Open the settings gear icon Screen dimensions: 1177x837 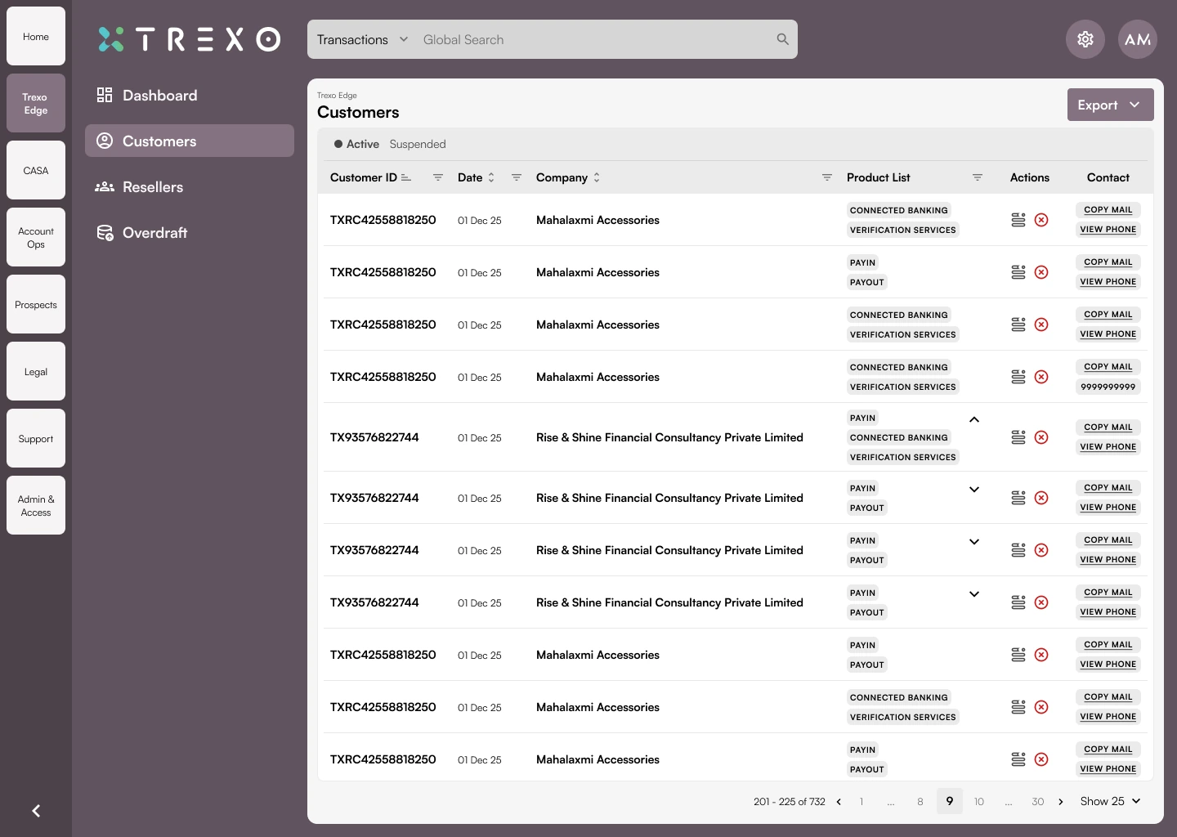pos(1085,39)
